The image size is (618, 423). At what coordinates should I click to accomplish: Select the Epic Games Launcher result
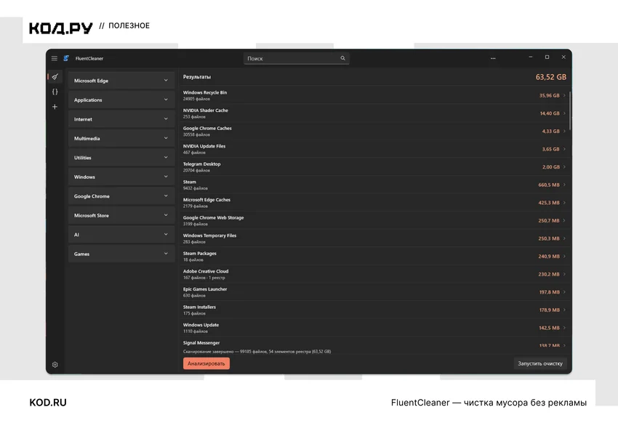click(374, 292)
